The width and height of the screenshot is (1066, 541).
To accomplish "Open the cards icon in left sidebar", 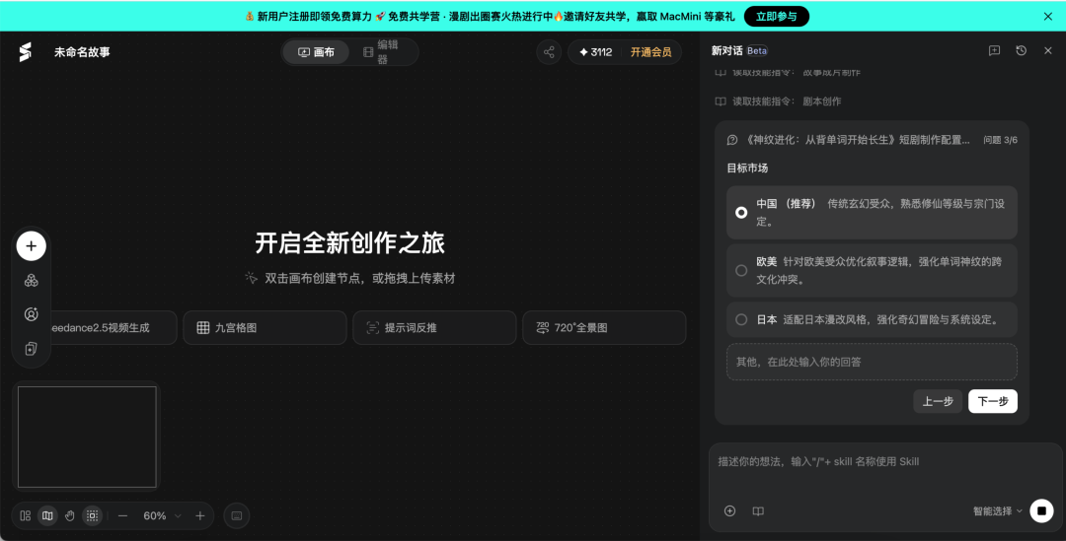I will coord(32,348).
